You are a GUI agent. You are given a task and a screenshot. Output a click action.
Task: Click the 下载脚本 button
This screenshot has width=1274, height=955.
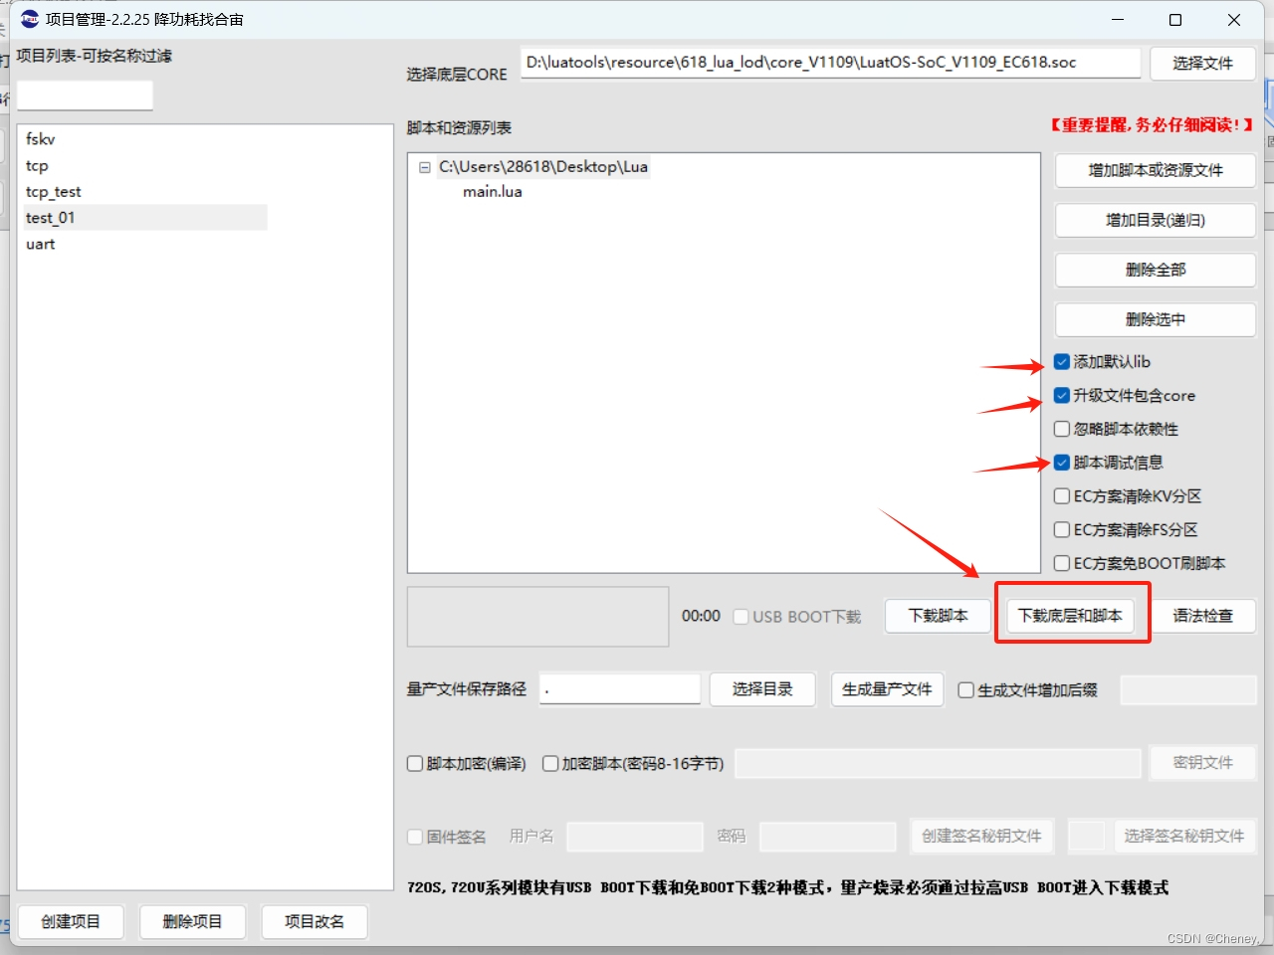tap(938, 616)
